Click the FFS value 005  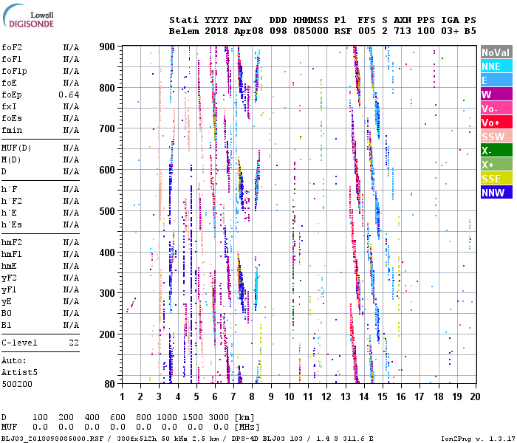[x=367, y=31]
